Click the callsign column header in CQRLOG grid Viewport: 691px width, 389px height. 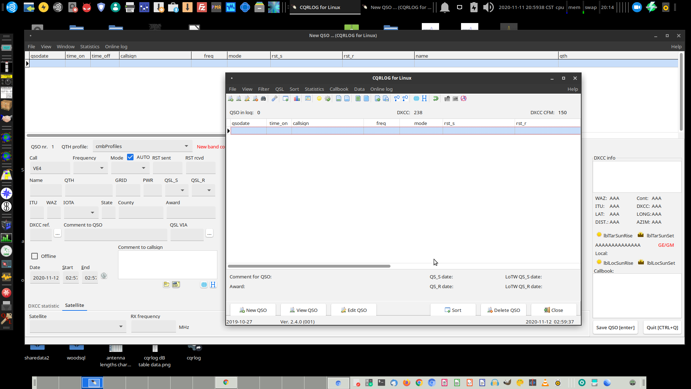pos(328,123)
